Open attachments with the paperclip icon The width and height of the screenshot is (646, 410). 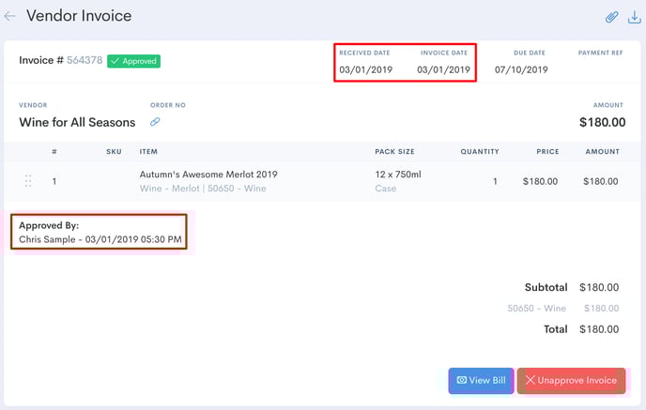click(x=612, y=17)
